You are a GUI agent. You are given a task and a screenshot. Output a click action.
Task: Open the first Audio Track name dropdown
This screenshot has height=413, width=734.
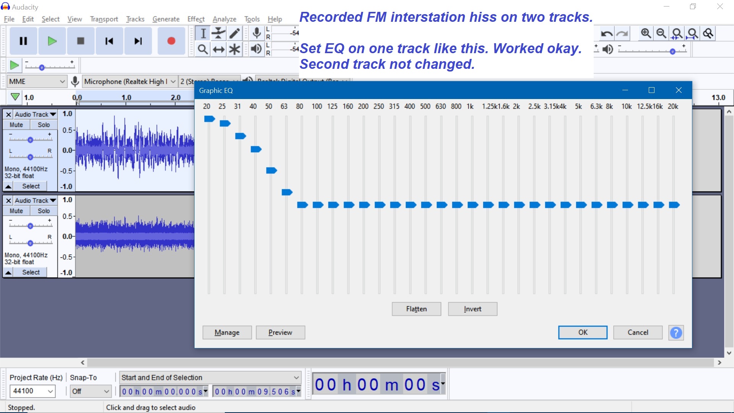(36, 114)
